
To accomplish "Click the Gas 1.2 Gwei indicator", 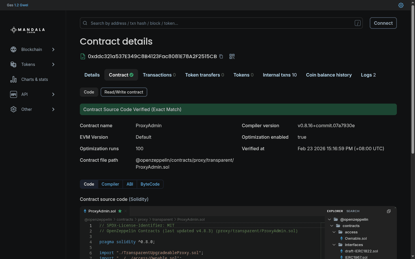I will pyautogui.click(x=18, y=5).
